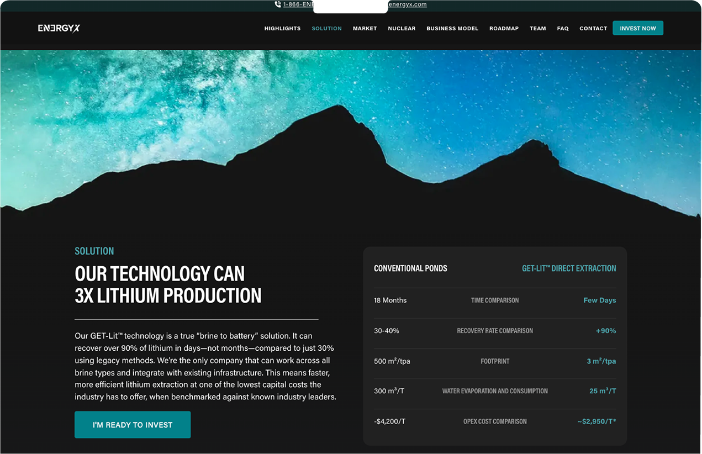Viewport: 702px width, 454px height.
Task: Click the '3 m²/tpa' value
Action: (601, 361)
